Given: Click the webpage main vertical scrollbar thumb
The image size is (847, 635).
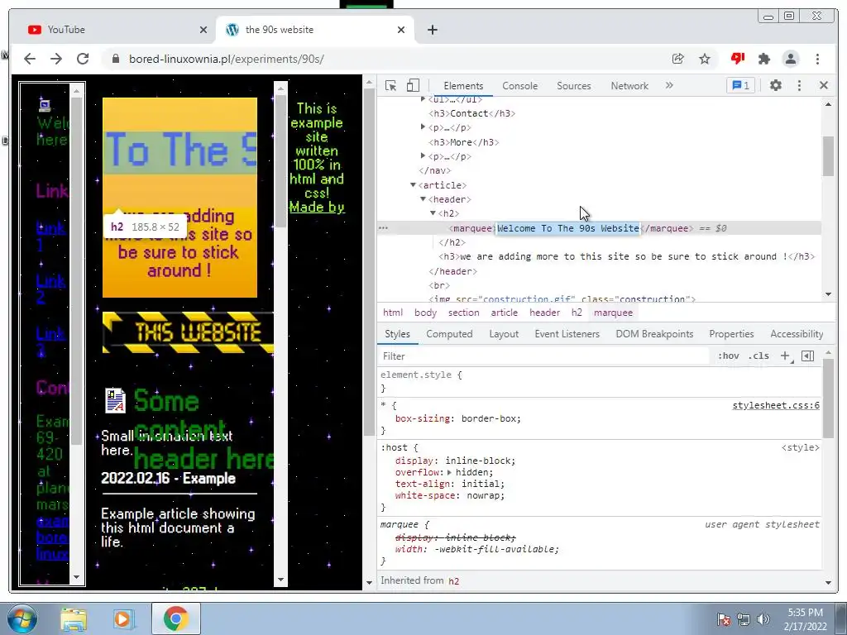Looking at the screenshot, I should coord(369,262).
